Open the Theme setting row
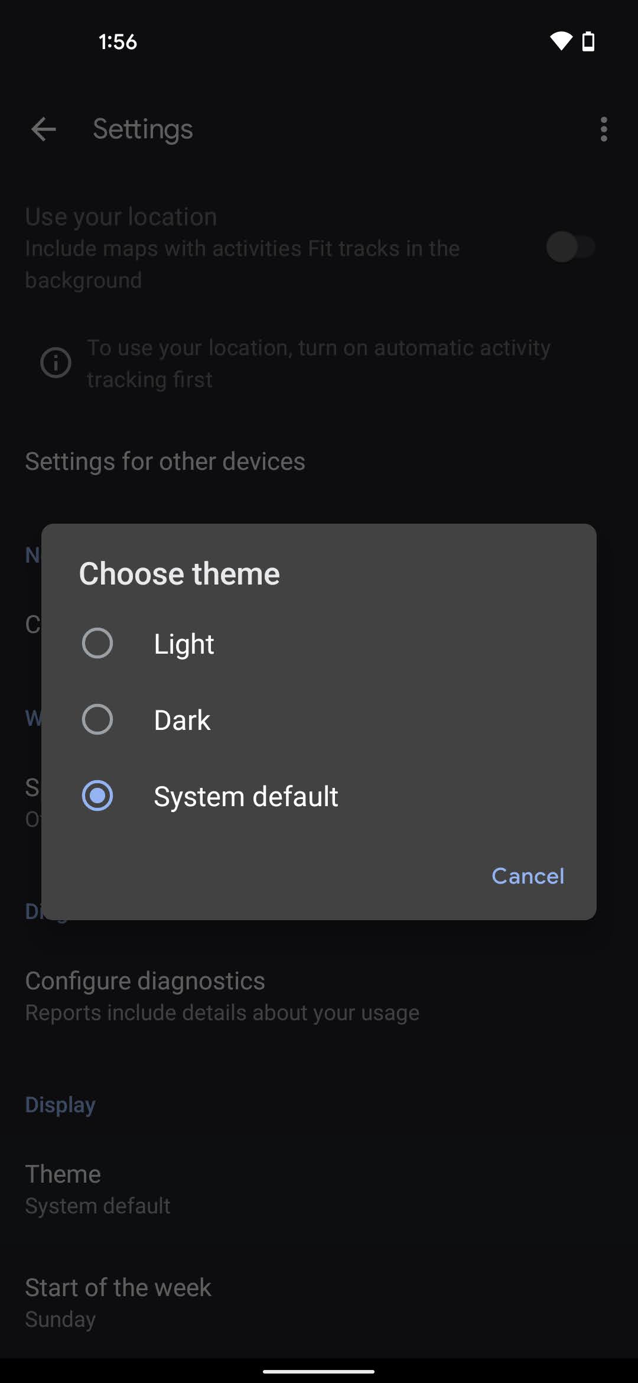 point(98,1189)
